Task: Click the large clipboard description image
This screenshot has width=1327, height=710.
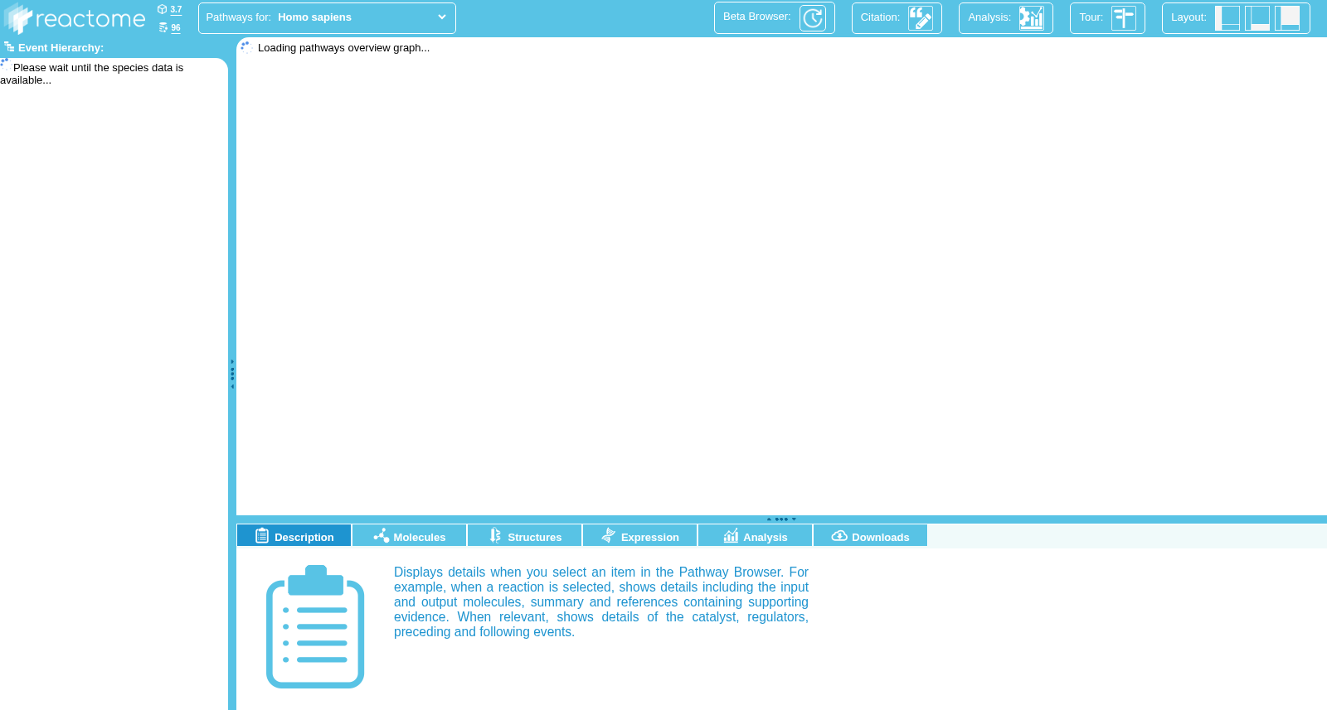Action: tap(315, 626)
